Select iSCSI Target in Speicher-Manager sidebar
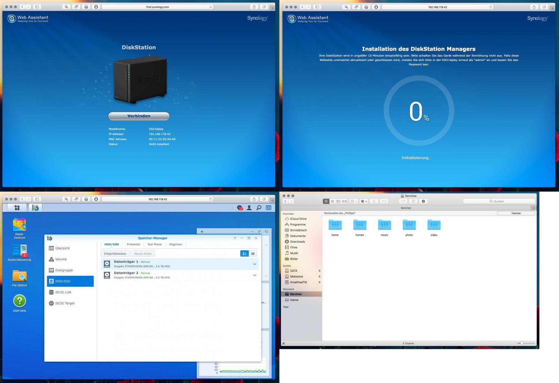The height and width of the screenshot is (383, 559). coord(70,303)
